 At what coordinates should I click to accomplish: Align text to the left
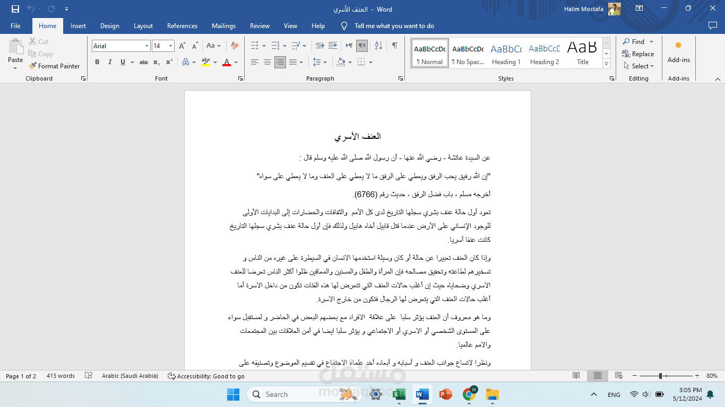coord(254,62)
